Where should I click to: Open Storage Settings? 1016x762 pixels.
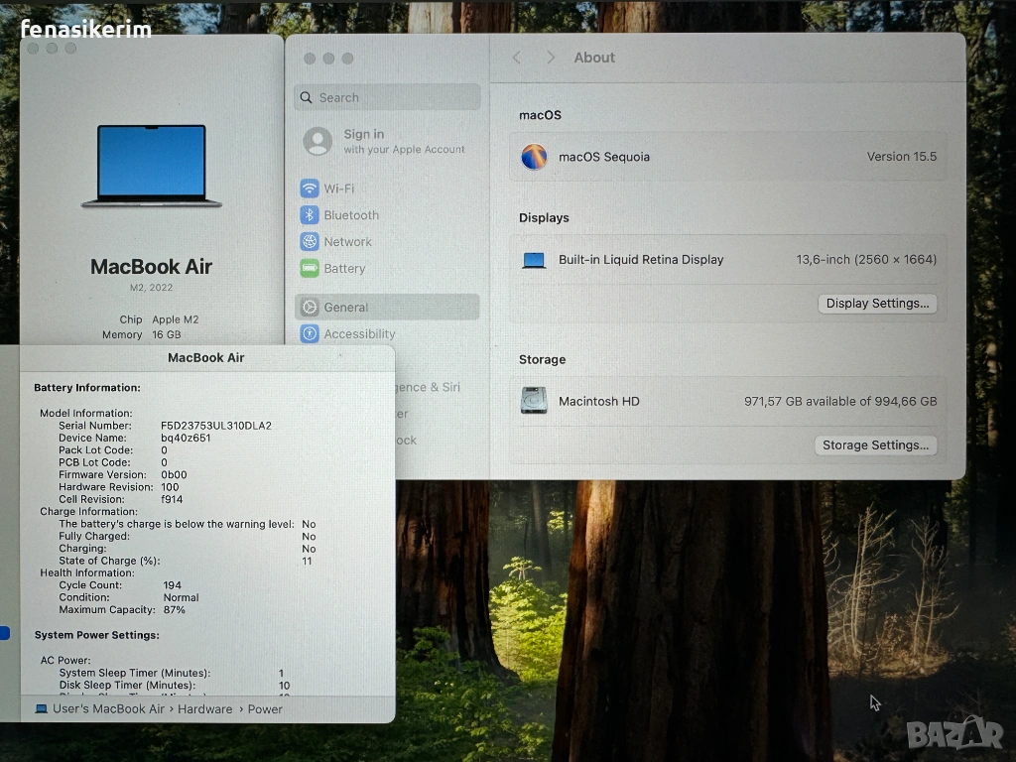(875, 445)
